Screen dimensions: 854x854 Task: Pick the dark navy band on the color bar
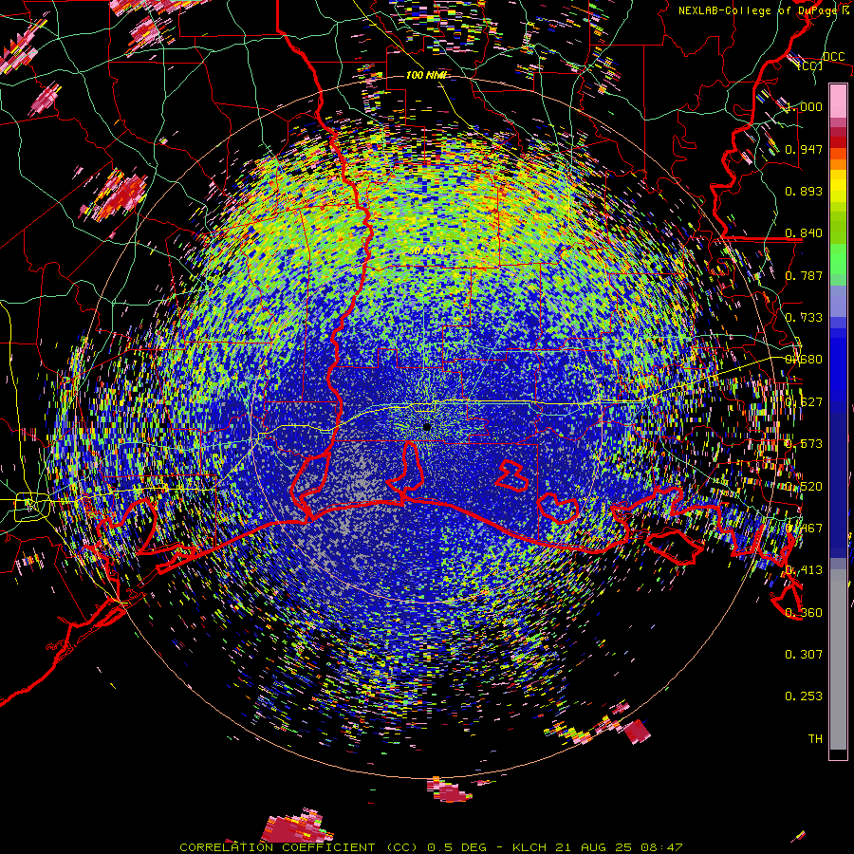click(838, 479)
